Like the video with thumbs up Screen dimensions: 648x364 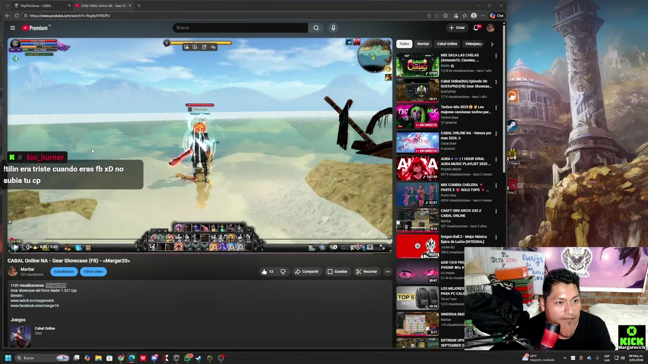pos(267,271)
